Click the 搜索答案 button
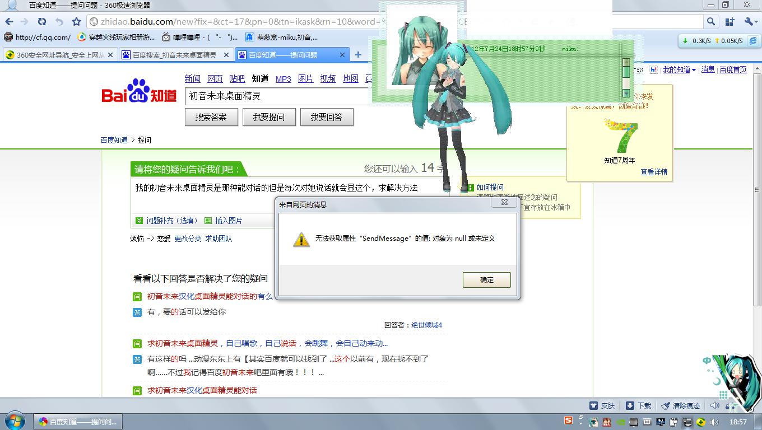 211,117
